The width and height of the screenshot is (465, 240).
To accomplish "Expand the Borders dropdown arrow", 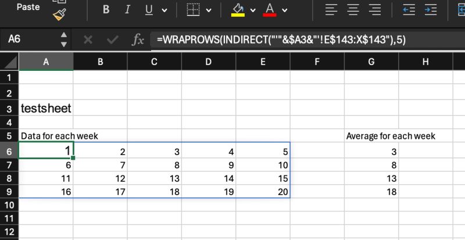I will pyautogui.click(x=209, y=10).
